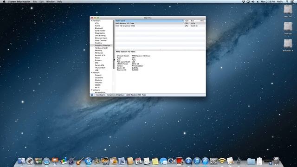The width and height of the screenshot is (297, 167).
Task: Open Photo Booth red curtain icon in dock
Action: (x=180, y=161)
